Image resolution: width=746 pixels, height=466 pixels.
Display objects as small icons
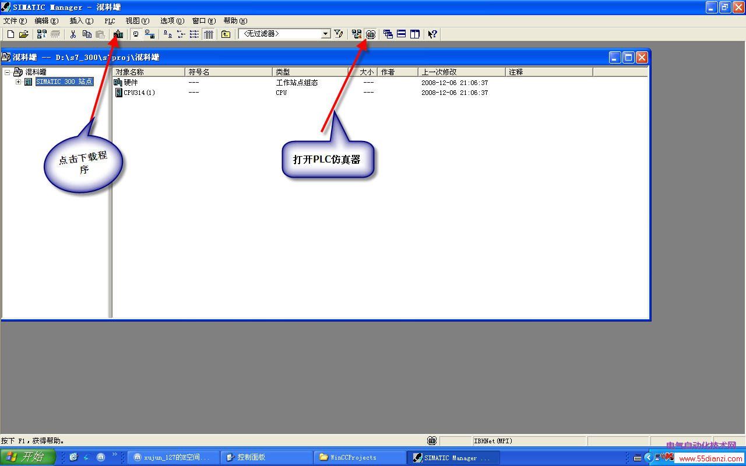pos(181,34)
